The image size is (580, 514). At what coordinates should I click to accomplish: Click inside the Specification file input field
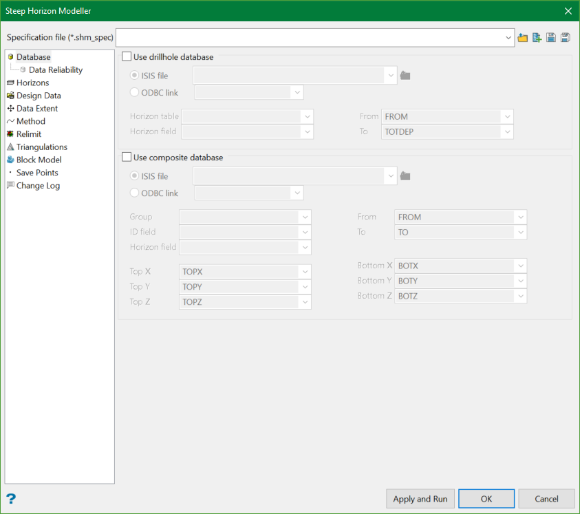(310, 37)
